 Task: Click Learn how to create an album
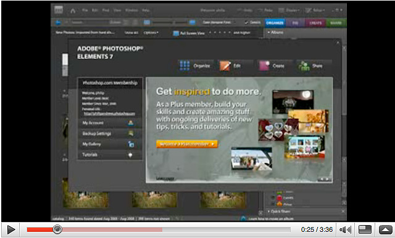[x=271, y=219]
